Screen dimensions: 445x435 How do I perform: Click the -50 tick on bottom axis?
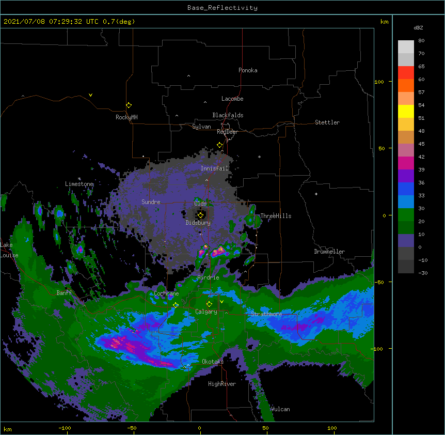(x=132, y=428)
